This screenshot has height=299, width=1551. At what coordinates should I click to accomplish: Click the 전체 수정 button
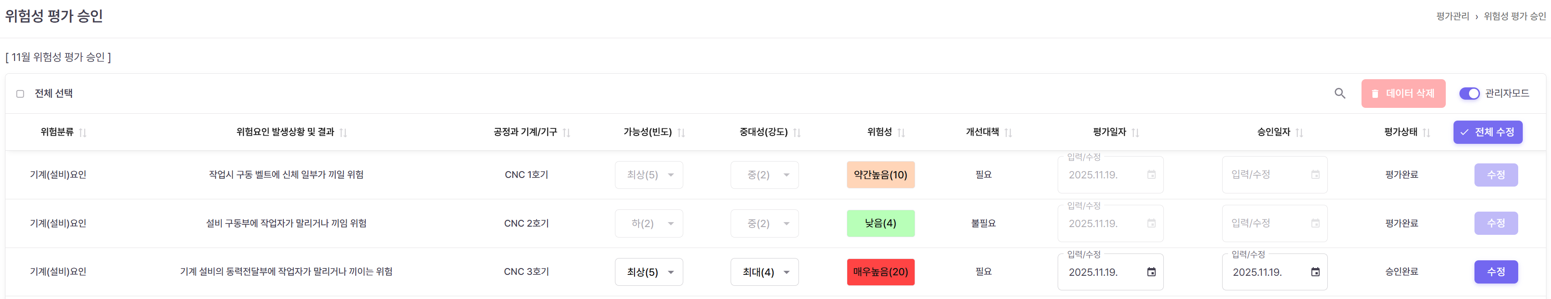pos(1487,132)
